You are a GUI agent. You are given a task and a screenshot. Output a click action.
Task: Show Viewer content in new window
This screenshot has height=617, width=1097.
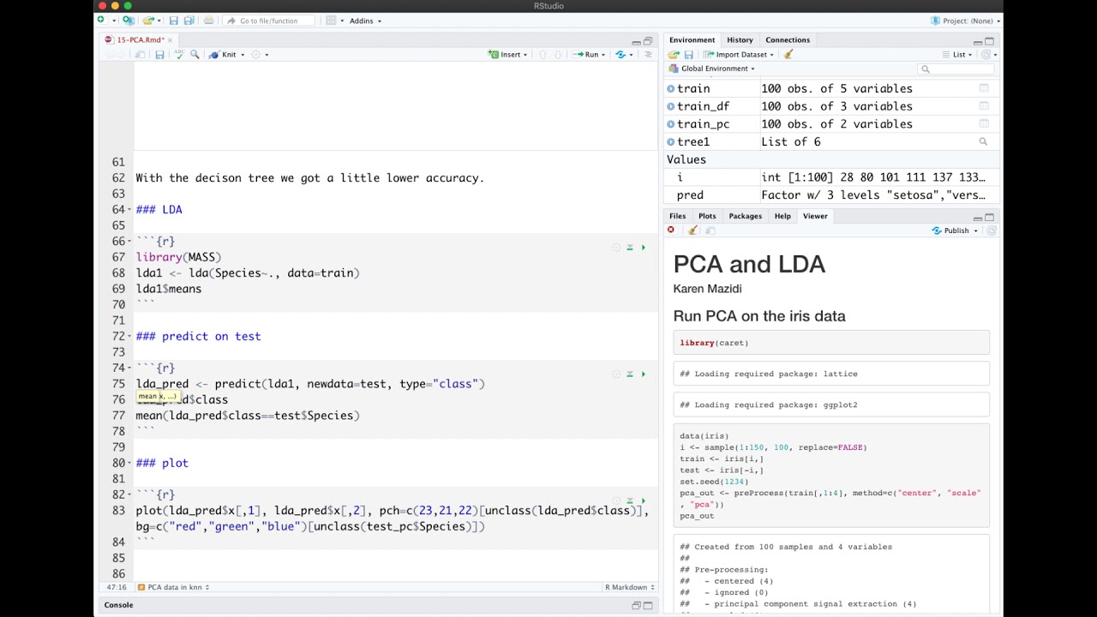tap(710, 230)
